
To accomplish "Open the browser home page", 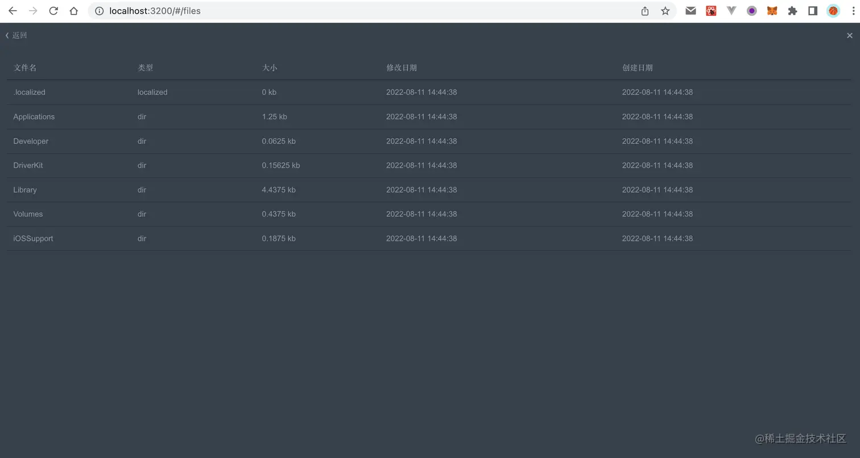I will [x=74, y=11].
